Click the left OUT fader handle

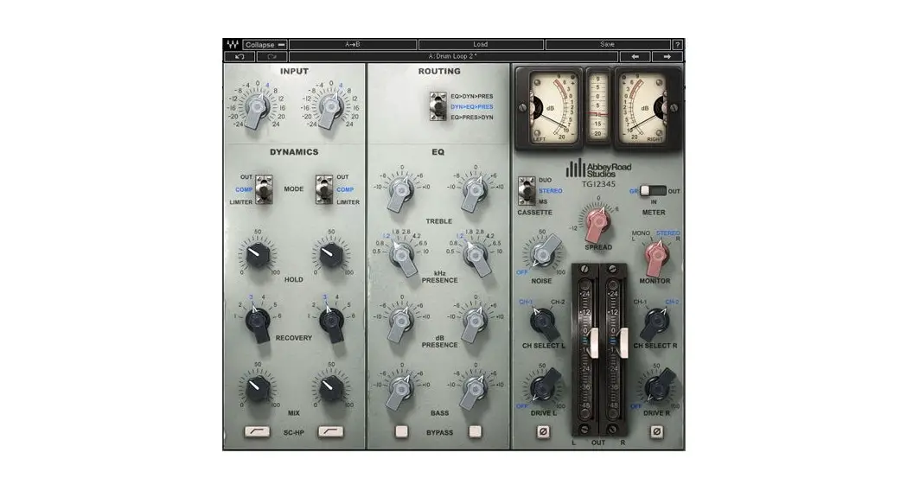[594, 342]
